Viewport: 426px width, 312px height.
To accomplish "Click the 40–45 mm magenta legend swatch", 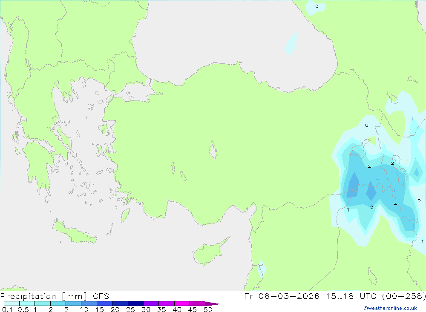I will pos(182,303).
